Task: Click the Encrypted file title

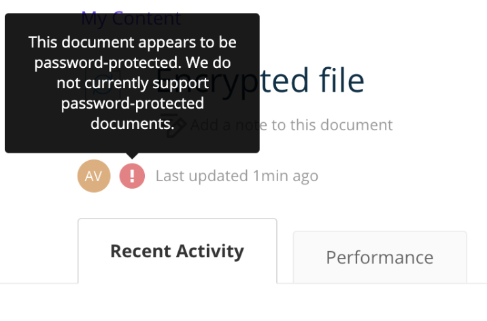Action: tap(260, 81)
